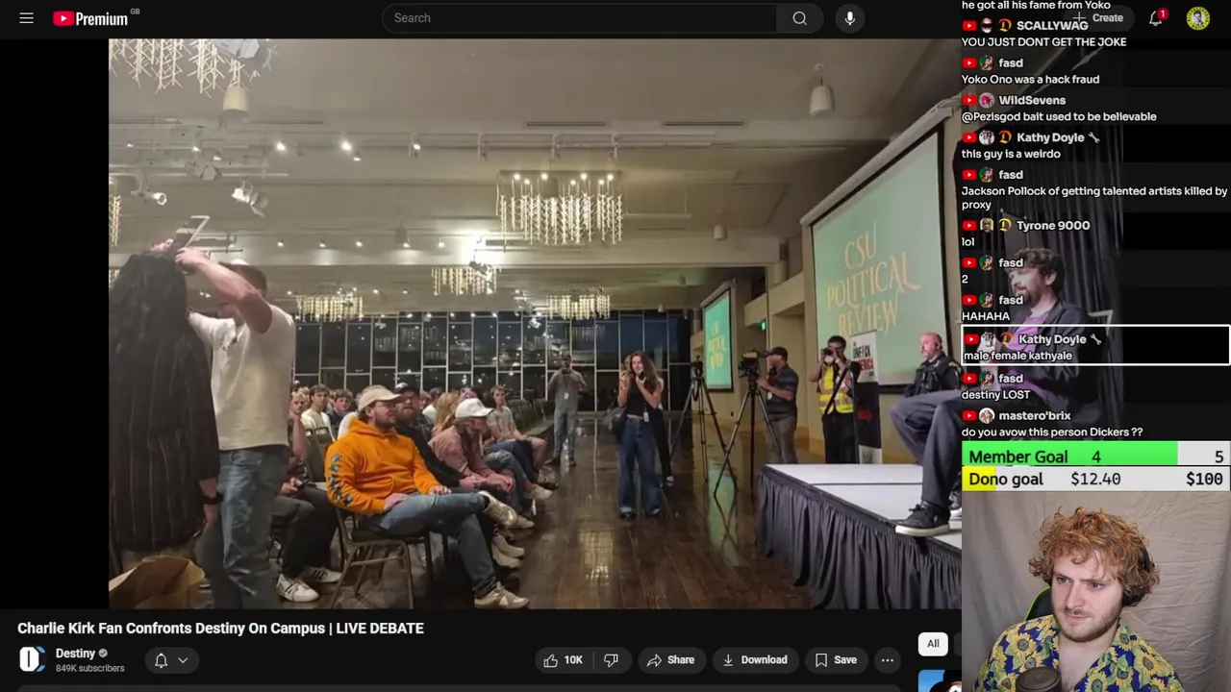The image size is (1231, 692).
Task: Click chat message 'this guy is a weirdo'
Action: pos(1011,154)
